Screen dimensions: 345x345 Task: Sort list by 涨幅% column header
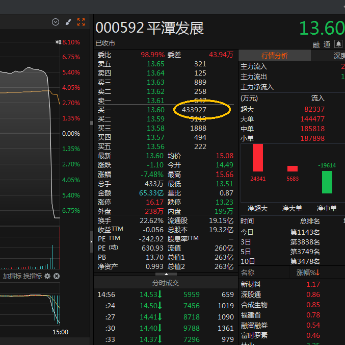(307, 273)
